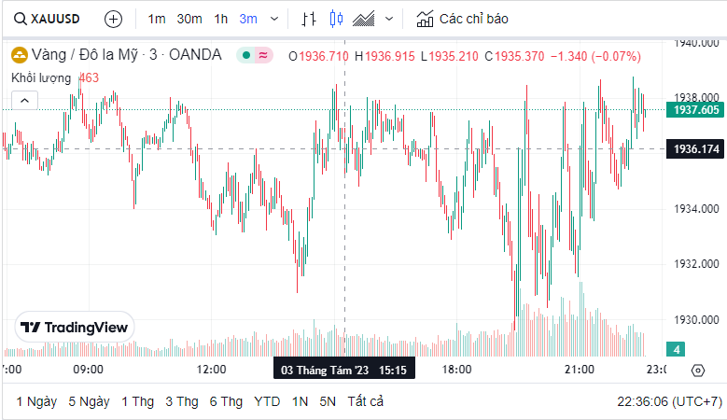This screenshot has height=420, width=727.
Task: Select the bar chart style icon
Action: click(x=310, y=19)
